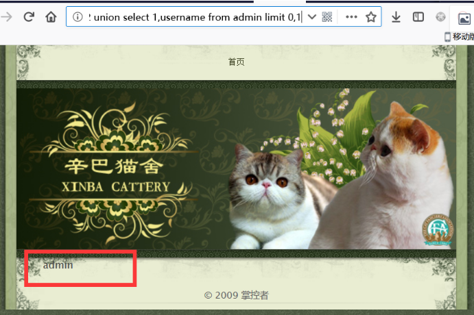Bookmark this page with the star icon
Viewport: 474px width, 315px height.
[371, 17]
